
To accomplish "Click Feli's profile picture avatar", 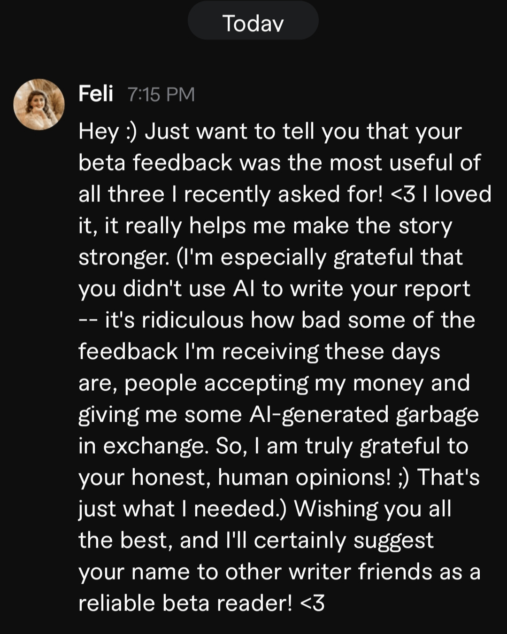I will click(x=39, y=104).
